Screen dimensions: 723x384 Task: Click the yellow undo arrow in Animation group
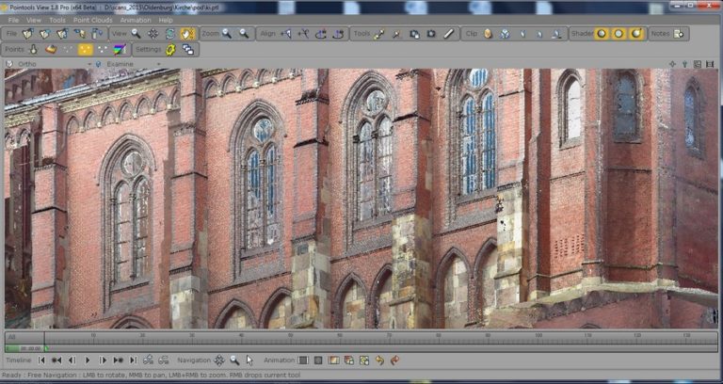[x=379, y=360]
